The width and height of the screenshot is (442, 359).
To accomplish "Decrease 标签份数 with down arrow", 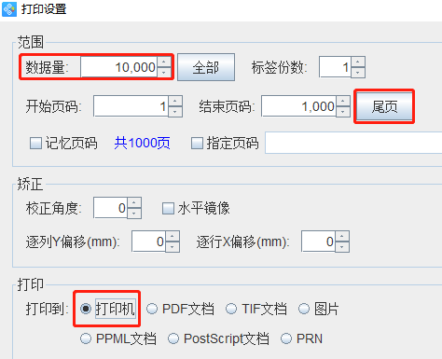I will point(358,72).
